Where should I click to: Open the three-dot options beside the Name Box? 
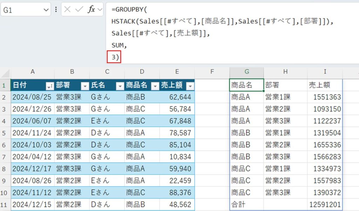(x=56, y=9)
